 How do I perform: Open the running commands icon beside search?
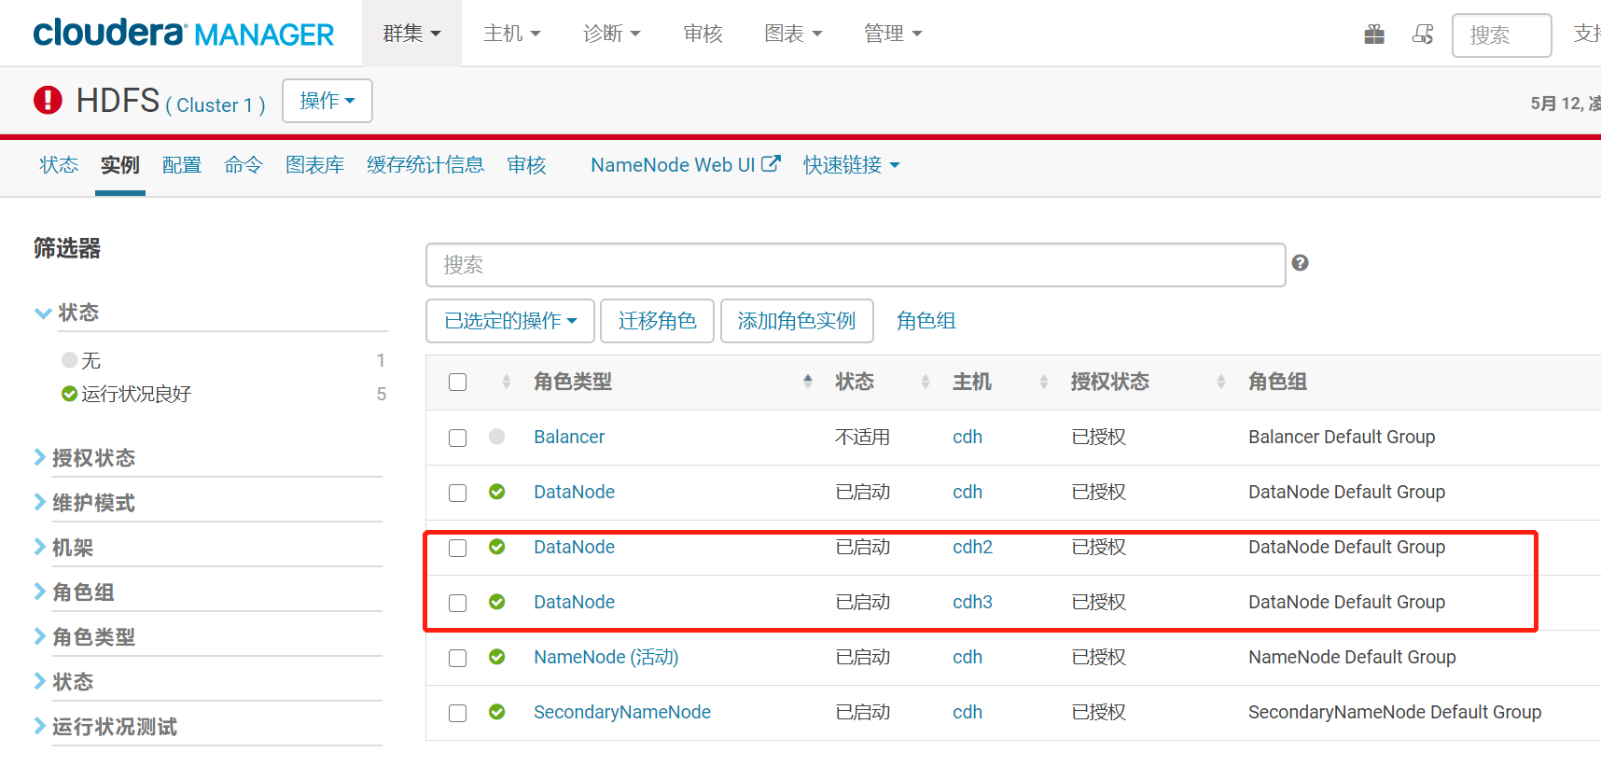click(x=1423, y=35)
